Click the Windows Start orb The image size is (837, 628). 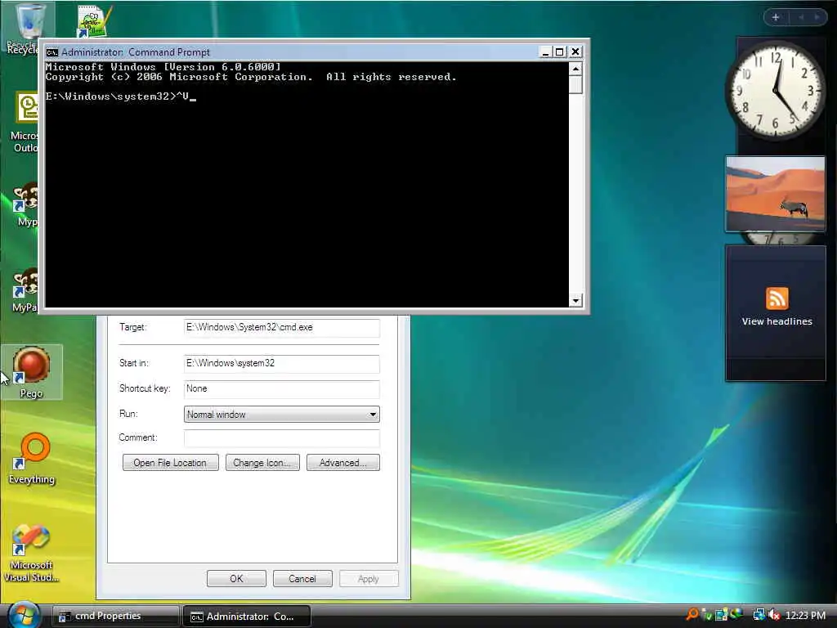coord(24,616)
